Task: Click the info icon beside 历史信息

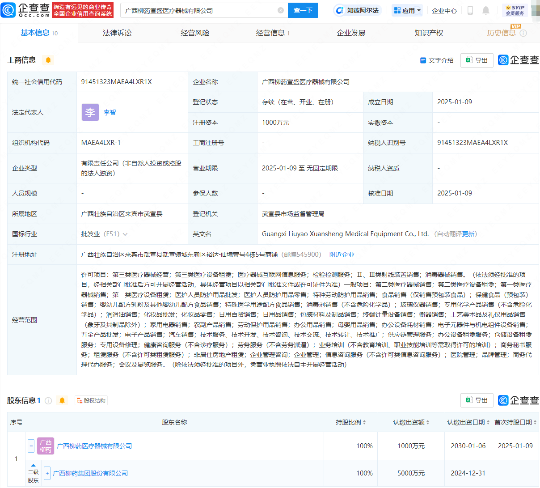Action: (523, 33)
